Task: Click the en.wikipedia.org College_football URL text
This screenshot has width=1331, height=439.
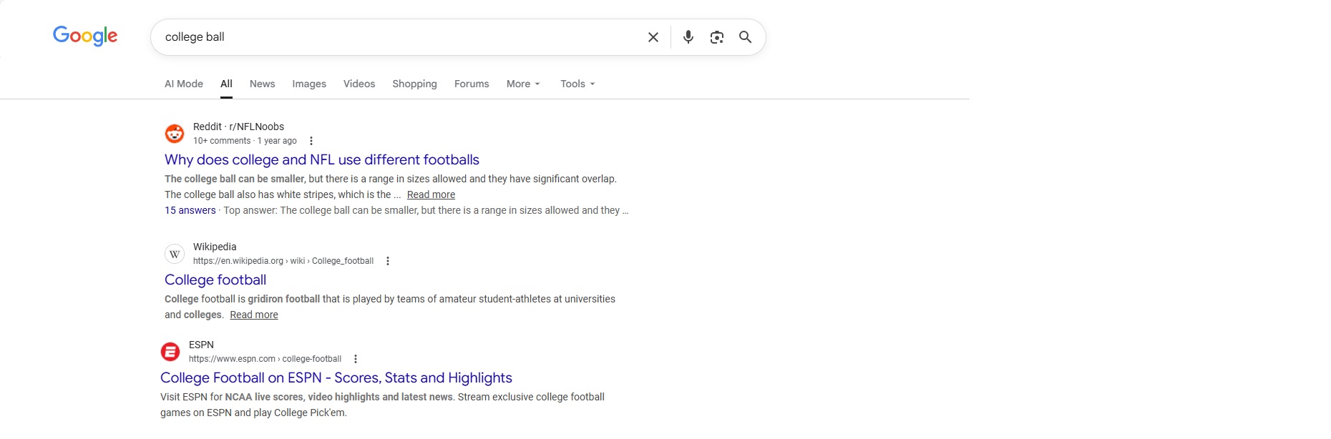Action: [x=283, y=261]
